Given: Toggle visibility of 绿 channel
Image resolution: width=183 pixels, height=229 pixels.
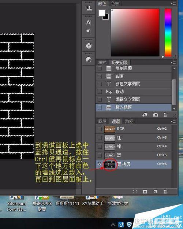Looking at the screenshot, I should (x=100, y=147).
